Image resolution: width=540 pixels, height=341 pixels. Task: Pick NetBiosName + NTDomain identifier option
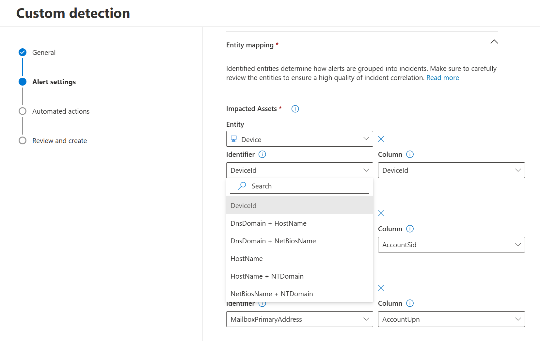point(272,294)
